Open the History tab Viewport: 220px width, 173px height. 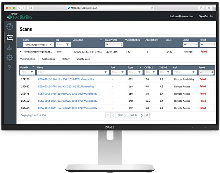tap(66, 59)
